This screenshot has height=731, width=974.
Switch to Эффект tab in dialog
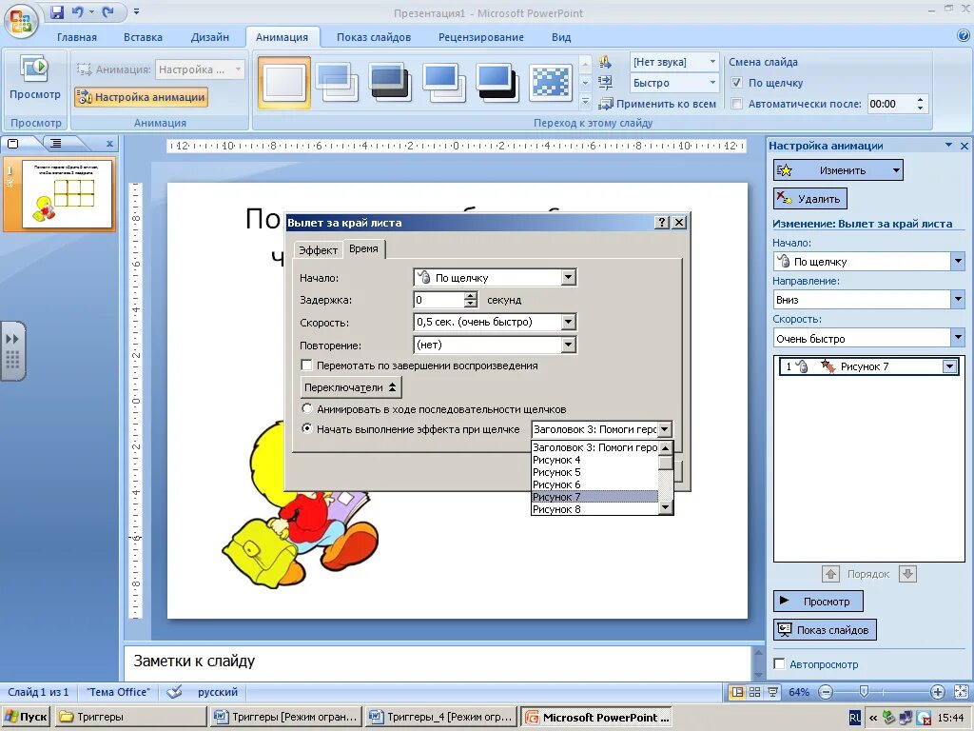[318, 250]
